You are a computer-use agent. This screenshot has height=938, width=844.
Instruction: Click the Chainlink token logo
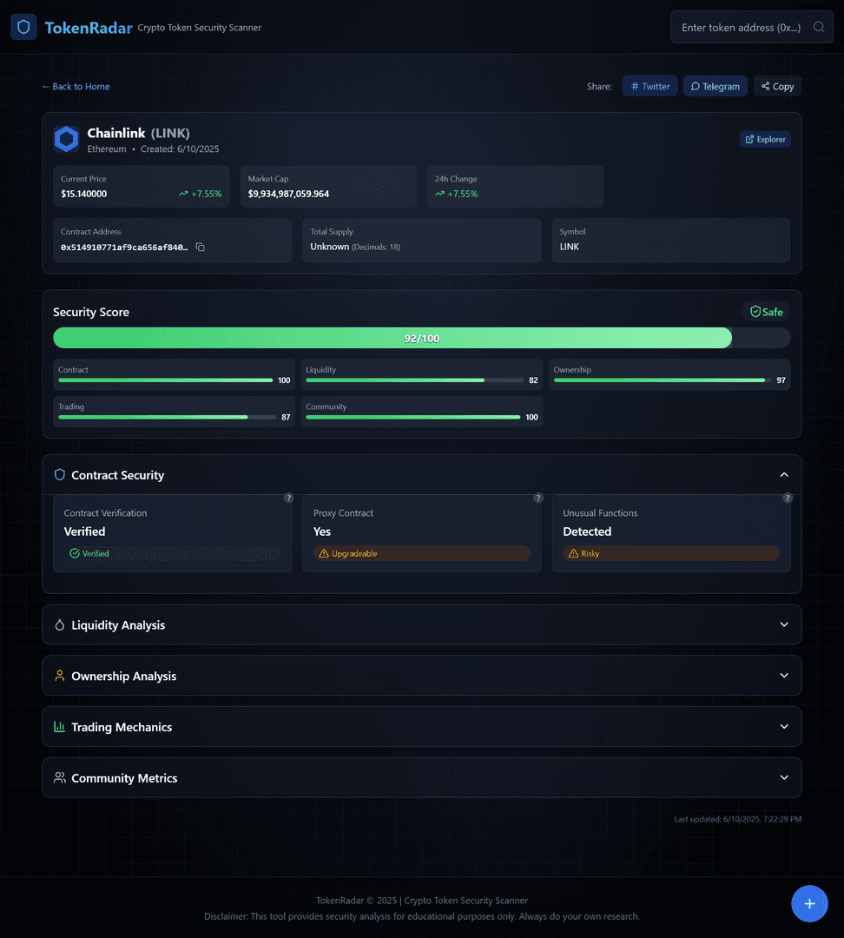pos(66,139)
